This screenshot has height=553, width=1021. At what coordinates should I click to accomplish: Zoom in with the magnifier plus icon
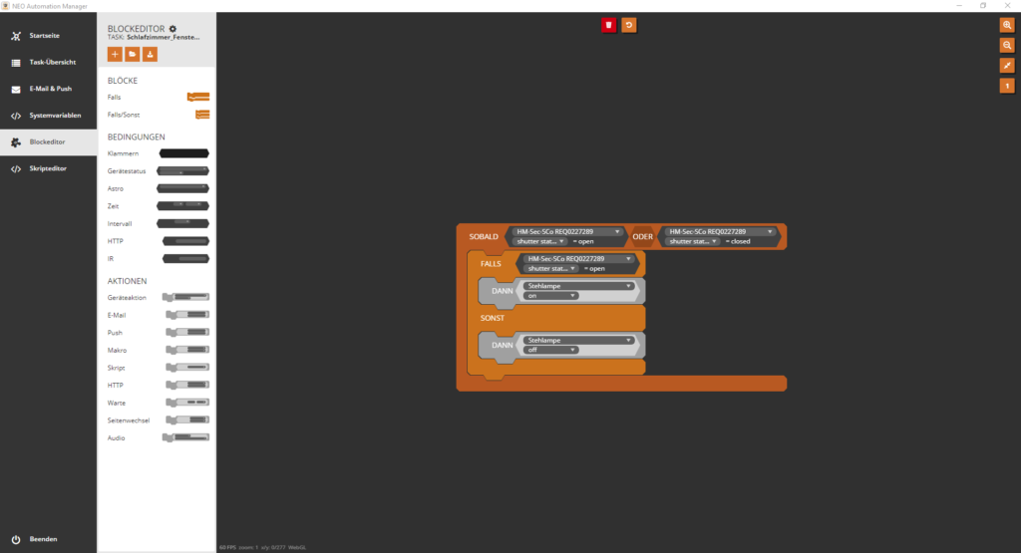pyautogui.click(x=1007, y=25)
